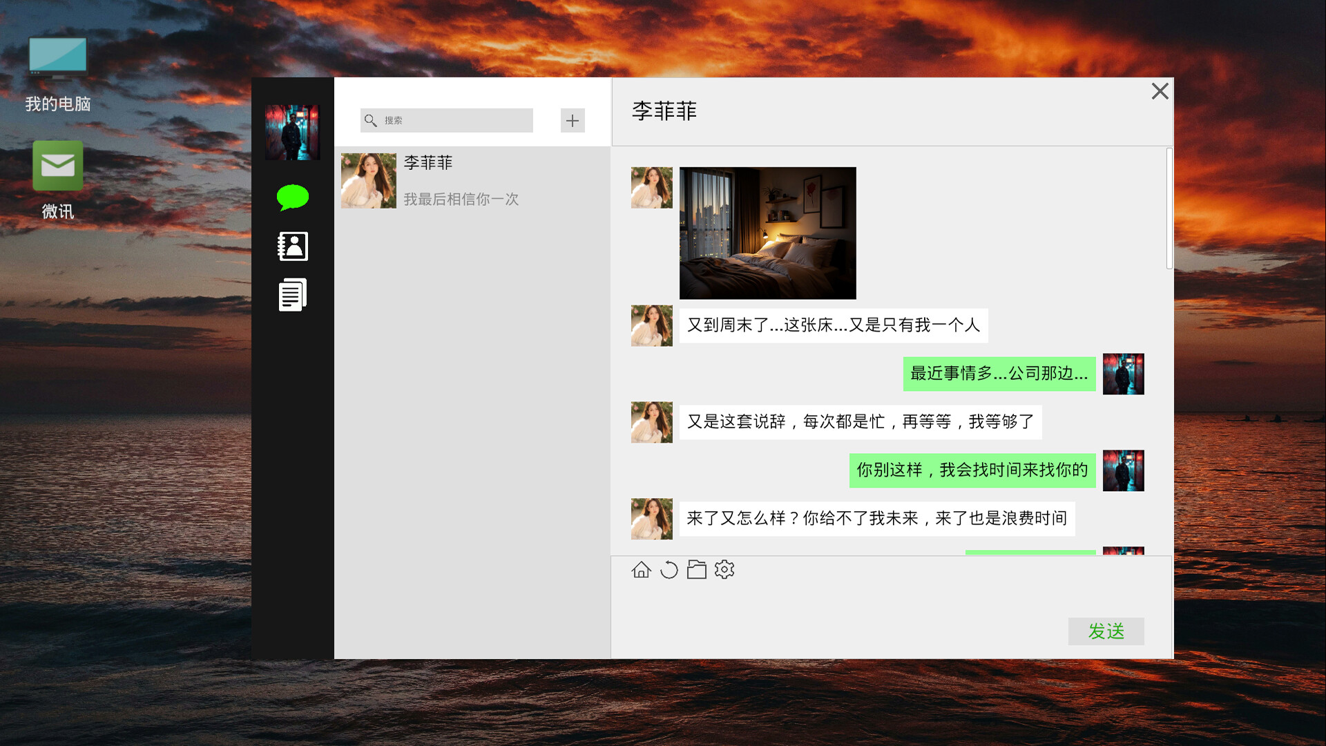
Task: Click message 来了又怎么样？你给不了我未来
Action: 877,519
